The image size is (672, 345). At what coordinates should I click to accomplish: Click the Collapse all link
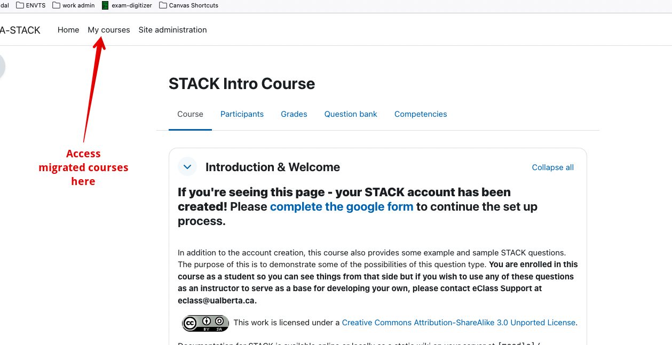[x=552, y=167]
